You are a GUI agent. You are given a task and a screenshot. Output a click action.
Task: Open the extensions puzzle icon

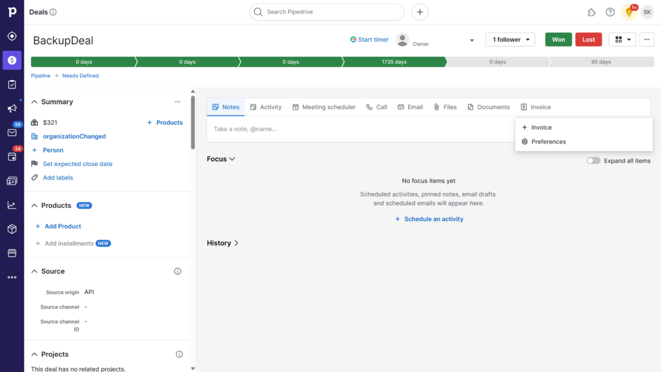pyautogui.click(x=591, y=12)
